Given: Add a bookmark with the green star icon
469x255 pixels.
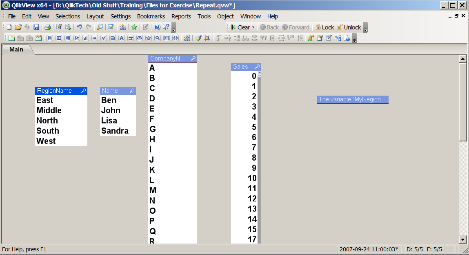Looking at the screenshot, I should point(134,27).
